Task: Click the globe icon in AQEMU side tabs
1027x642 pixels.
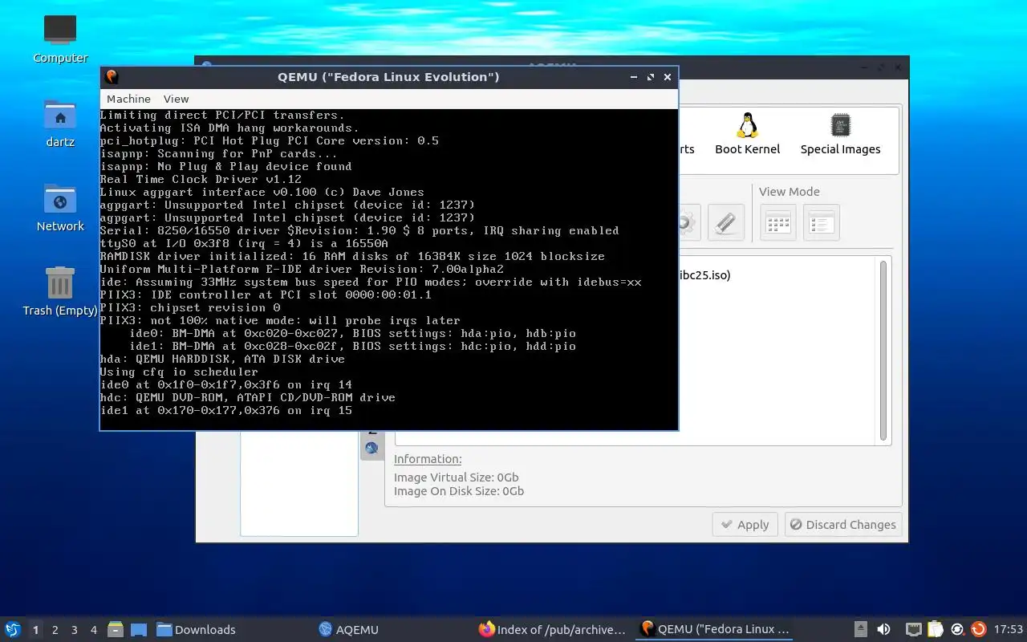Action: point(371,449)
